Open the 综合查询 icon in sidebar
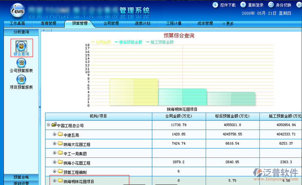 point(21,46)
